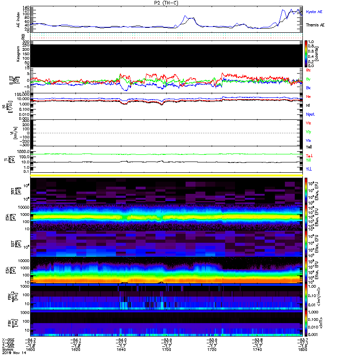Viewport: 337px width, 359px height.
Task: Click the black Keogram panel
Action: [166, 56]
